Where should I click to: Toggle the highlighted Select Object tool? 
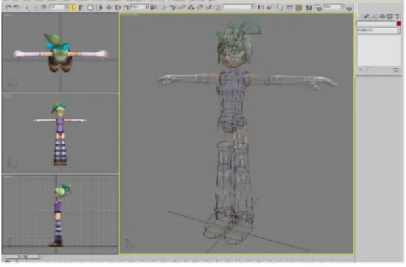73,7
